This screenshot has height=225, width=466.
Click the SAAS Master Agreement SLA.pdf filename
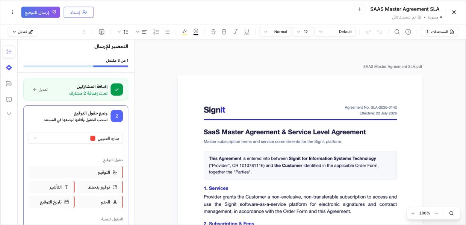(x=393, y=67)
